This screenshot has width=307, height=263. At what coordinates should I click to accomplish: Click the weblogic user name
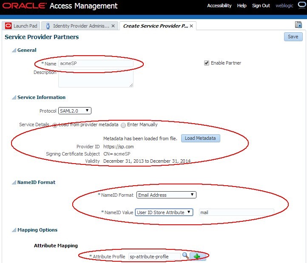[284, 6]
